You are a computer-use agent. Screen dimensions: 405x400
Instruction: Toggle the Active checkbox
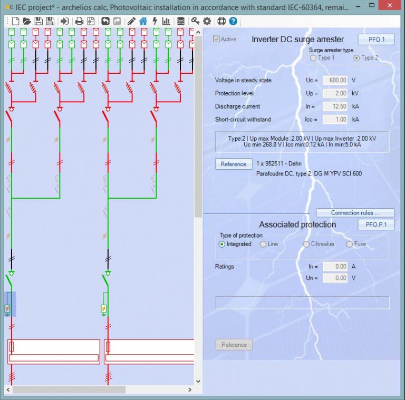[x=216, y=39]
